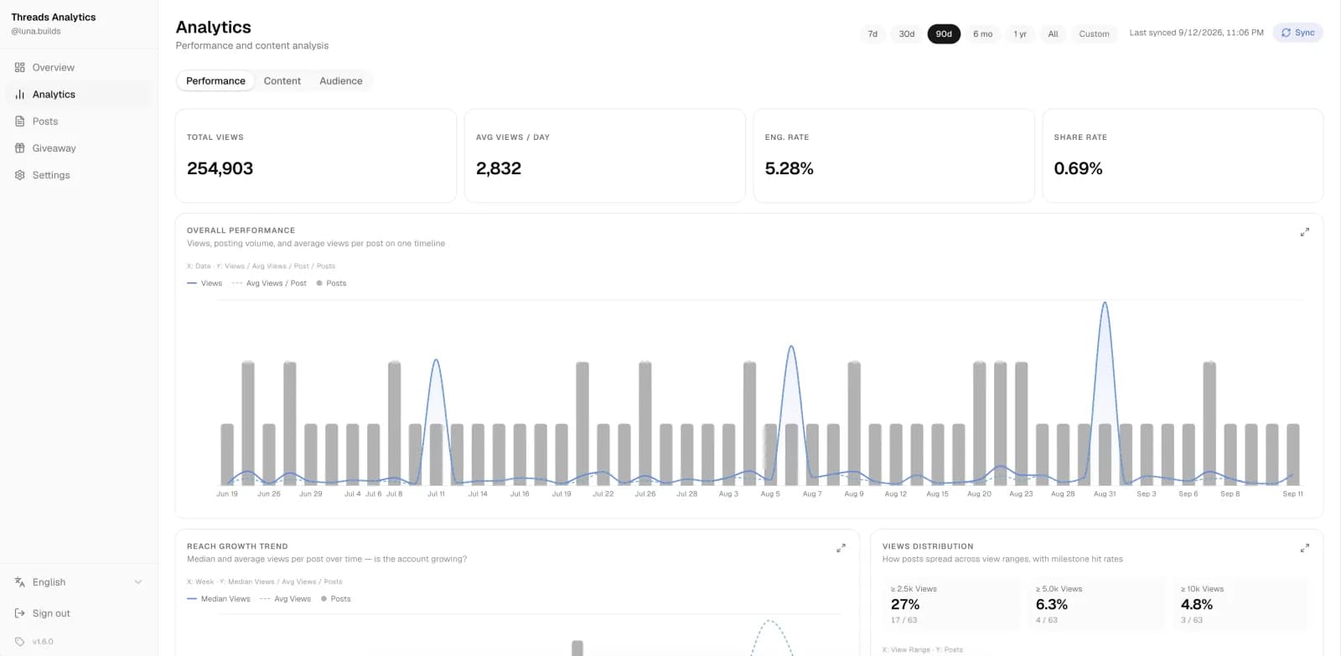Viewport: 1341px width, 656px height.
Task: Toggle Posts legend in Overall Performance
Action: [x=331, y=283]
